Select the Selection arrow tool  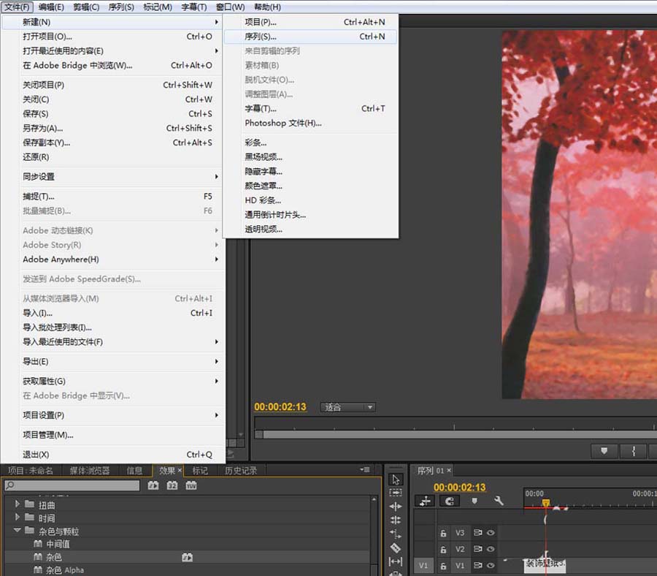396,480
